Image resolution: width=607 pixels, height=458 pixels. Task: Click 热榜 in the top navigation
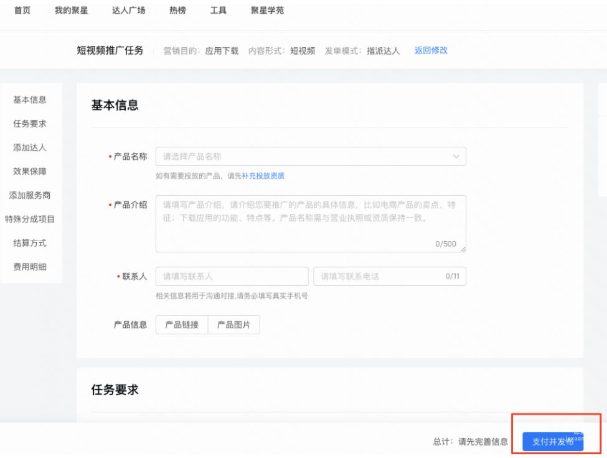tap(177, 11)
